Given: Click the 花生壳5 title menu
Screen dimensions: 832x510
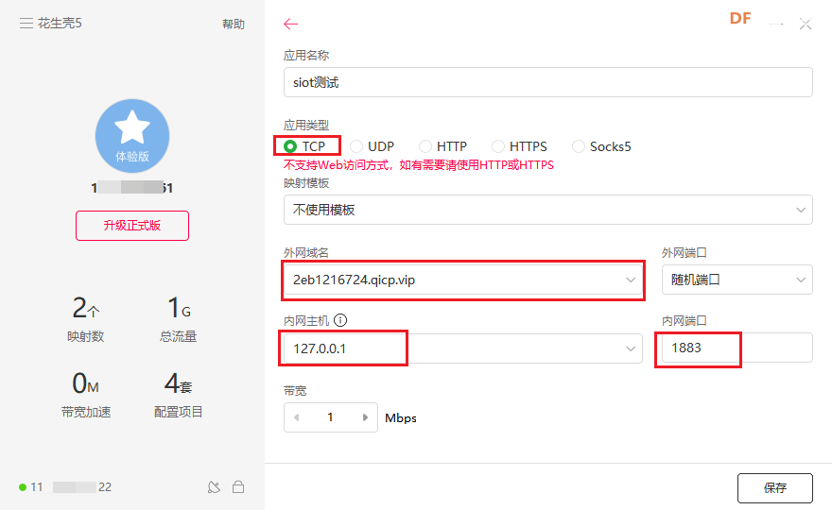Looking at the screenshot, I should [60, 24].
